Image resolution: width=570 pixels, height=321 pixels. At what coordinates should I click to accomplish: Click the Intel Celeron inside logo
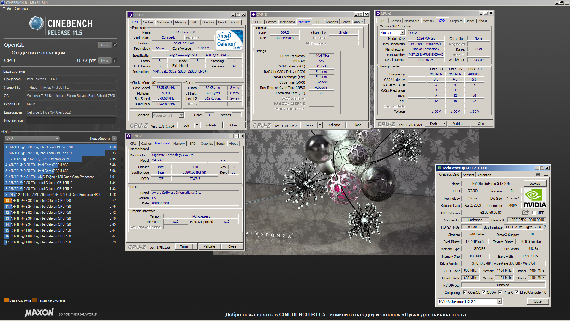(x=229, y=40)
